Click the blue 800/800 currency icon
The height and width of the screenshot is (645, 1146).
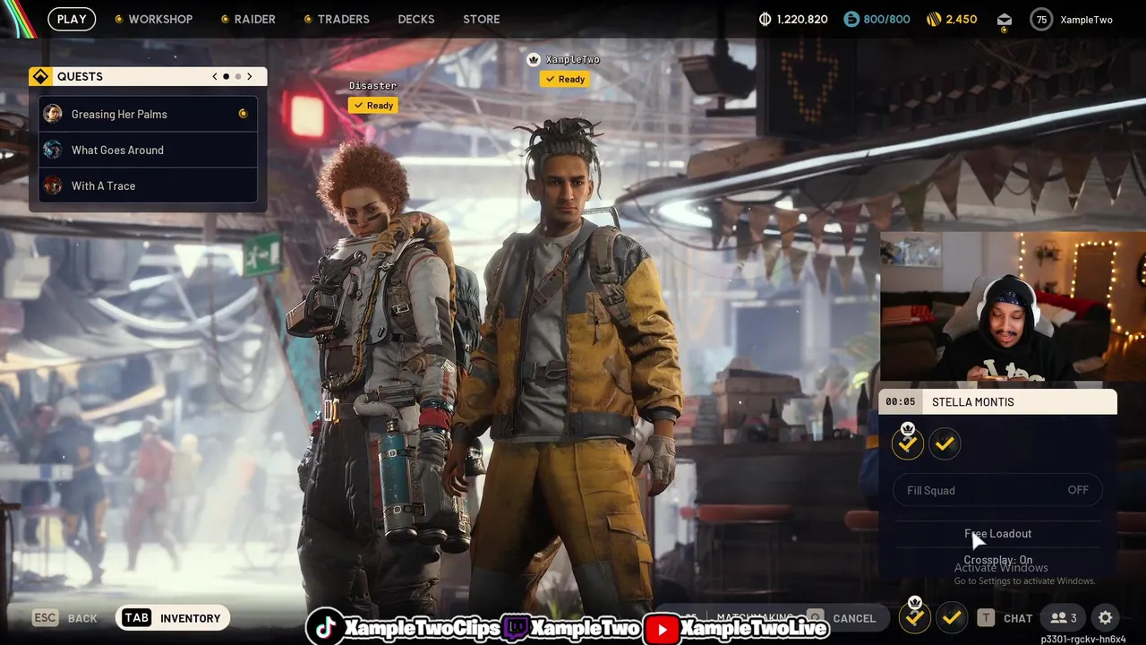(x=851, y=19)
